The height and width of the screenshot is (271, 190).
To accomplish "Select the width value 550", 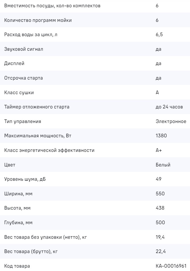I will tap(160, 194).
